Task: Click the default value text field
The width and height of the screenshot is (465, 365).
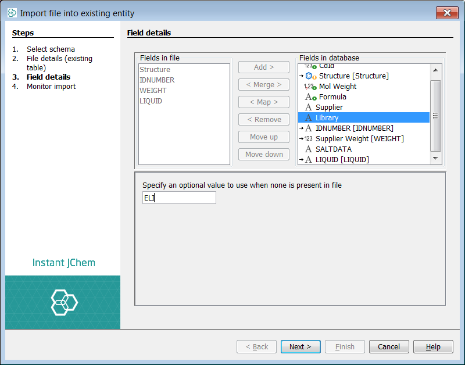Action: (x=179, y=198)
